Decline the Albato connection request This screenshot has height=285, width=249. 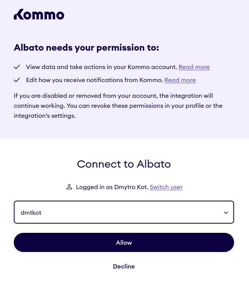[124, 266]
